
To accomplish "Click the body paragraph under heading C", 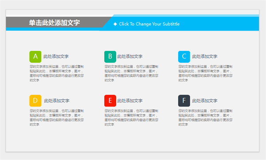I will [x=205, y=73].
